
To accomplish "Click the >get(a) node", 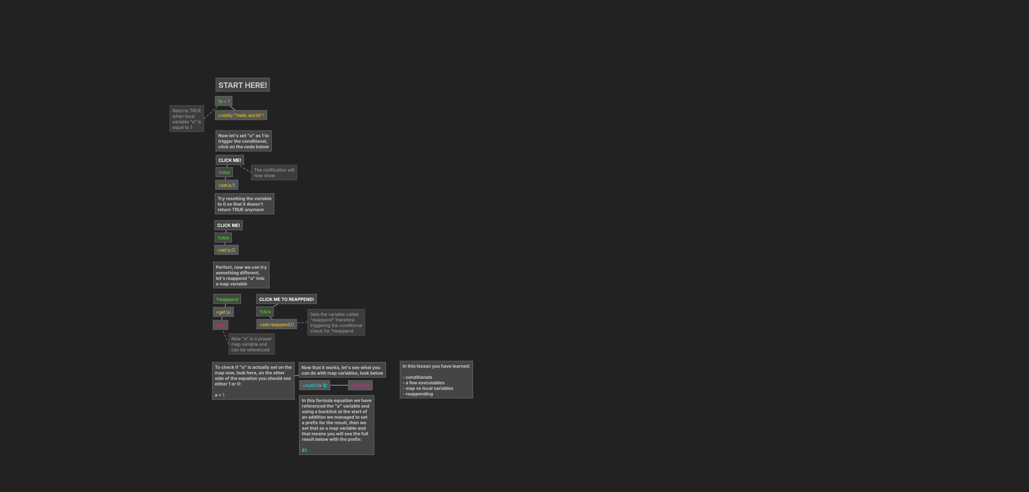I will click(223, 312).
